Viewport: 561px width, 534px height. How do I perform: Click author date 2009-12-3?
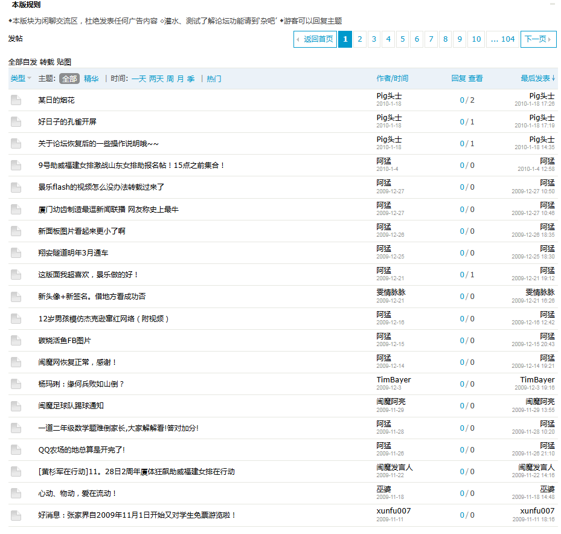coord(389,388)
